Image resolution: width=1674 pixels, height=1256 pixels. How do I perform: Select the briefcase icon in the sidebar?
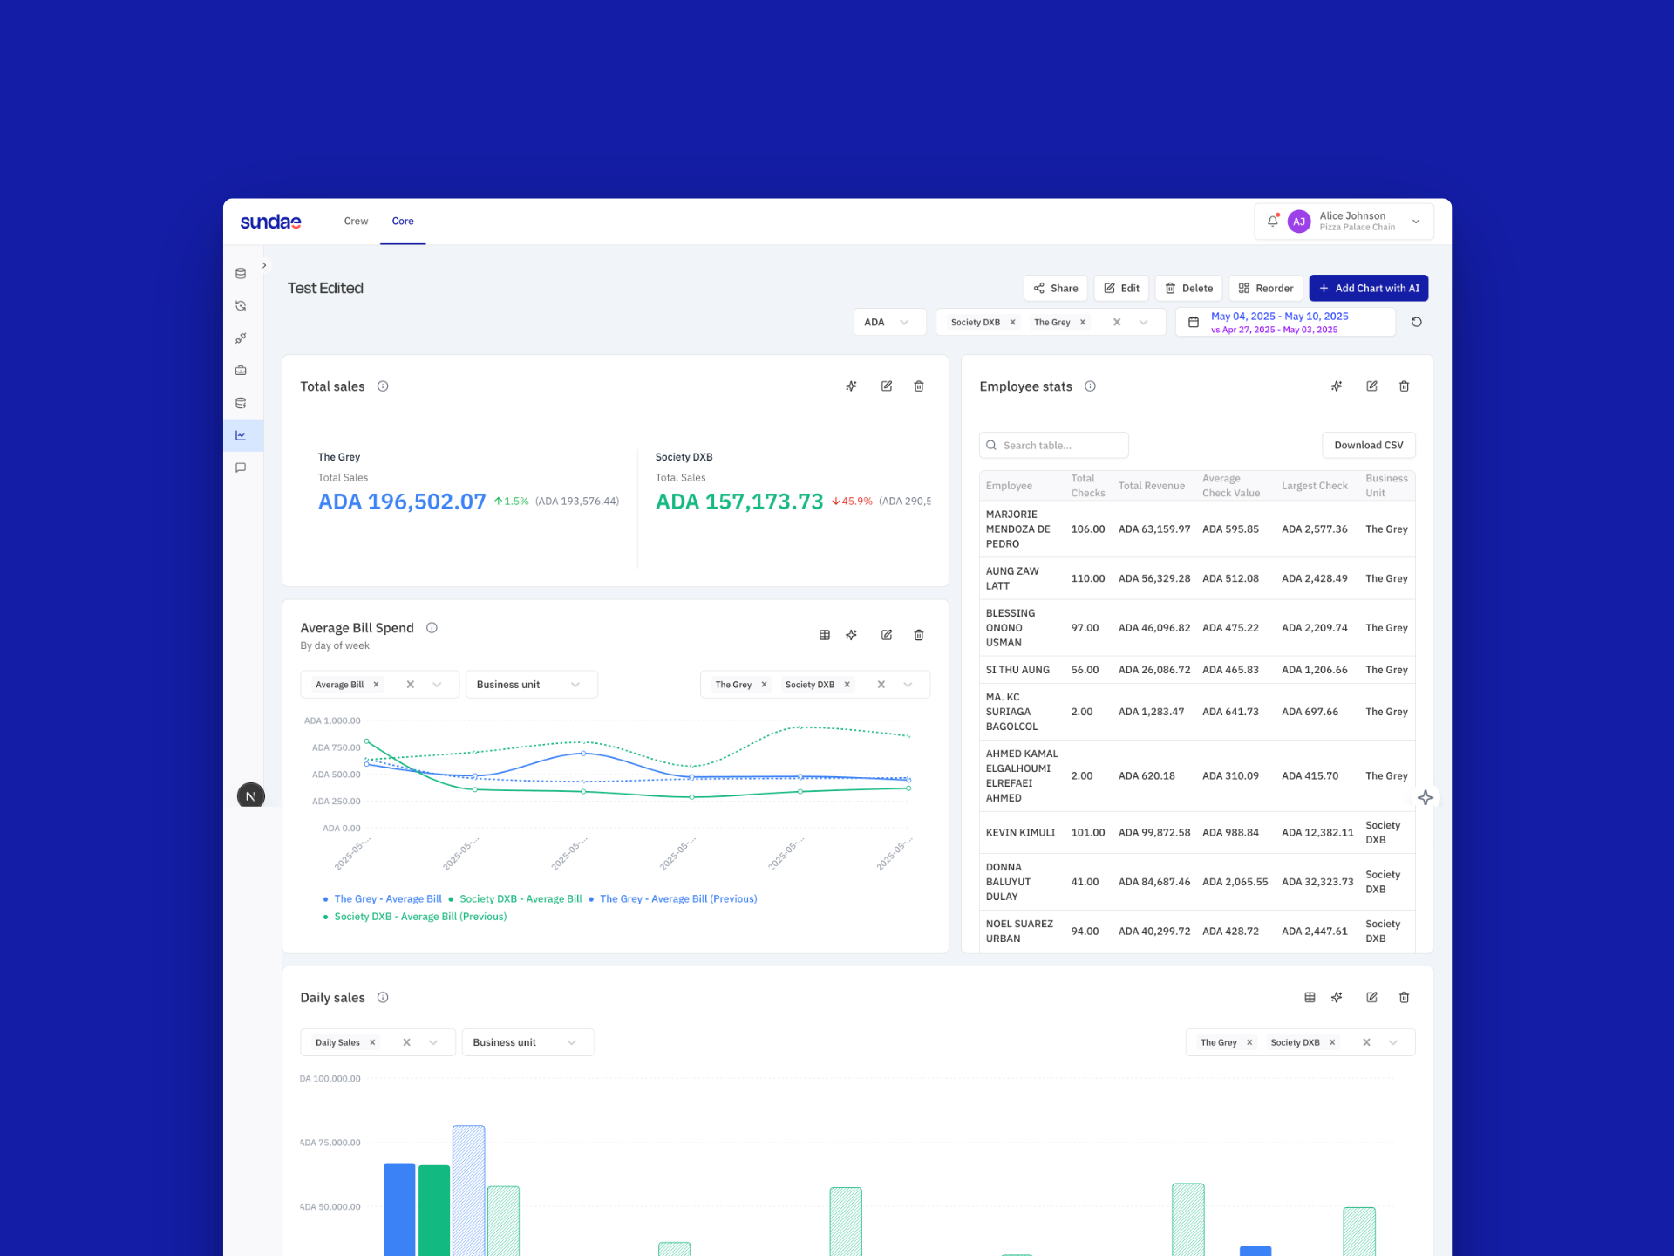[241, 370]
